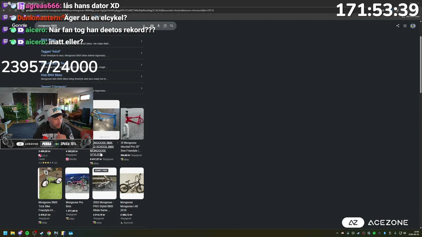Open the Google apps grid
Screen dimensions: 422x237
coord(405,26)
